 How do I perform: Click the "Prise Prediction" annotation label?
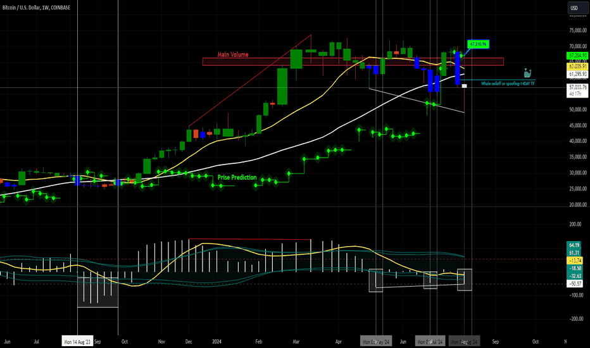[x=237, y=177]
